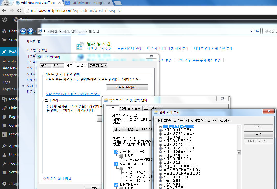The width and height of the screenshot is (277, 189).
Task: Open Dashboard icon in WordPress sidebar
Action: click(x=4, y=31)
